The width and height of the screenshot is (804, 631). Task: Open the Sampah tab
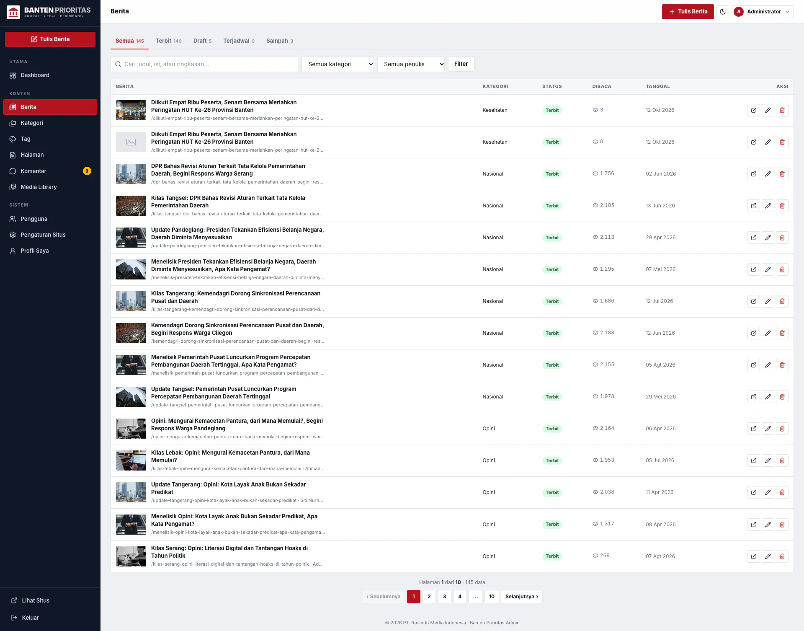pyautogui.click(x=280, y=41)
